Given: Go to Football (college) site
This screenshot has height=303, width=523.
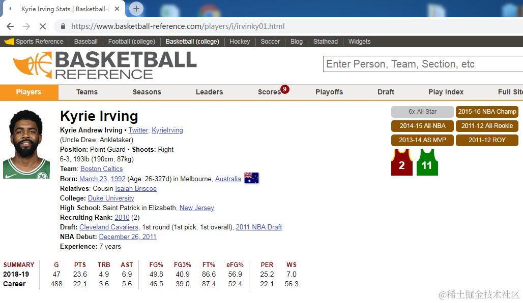Looking at the screenshot, I should [x=132, y=42].
